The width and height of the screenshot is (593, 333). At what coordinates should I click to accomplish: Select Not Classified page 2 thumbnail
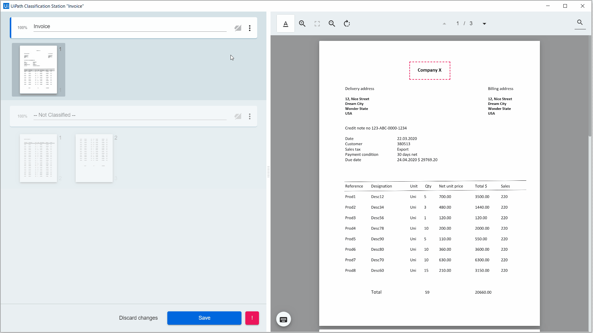(x=94, y=158)
